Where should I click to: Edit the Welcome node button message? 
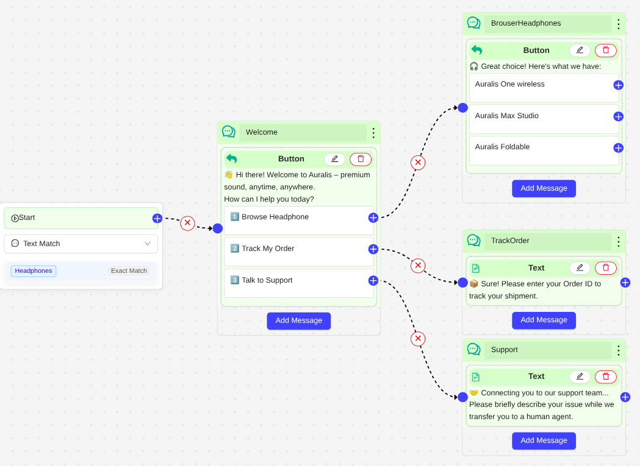point(334,159)
